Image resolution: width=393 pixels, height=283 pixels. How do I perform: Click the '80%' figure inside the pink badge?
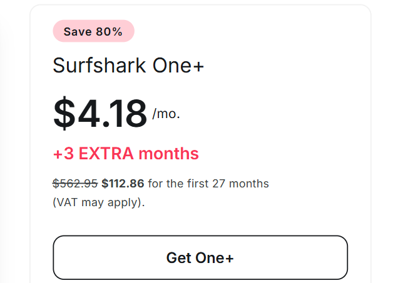click(110, 31)
